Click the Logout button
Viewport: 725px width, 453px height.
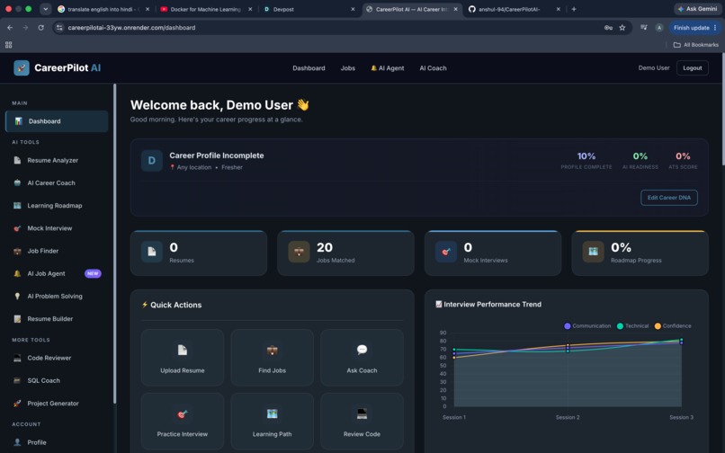point(693,68)
